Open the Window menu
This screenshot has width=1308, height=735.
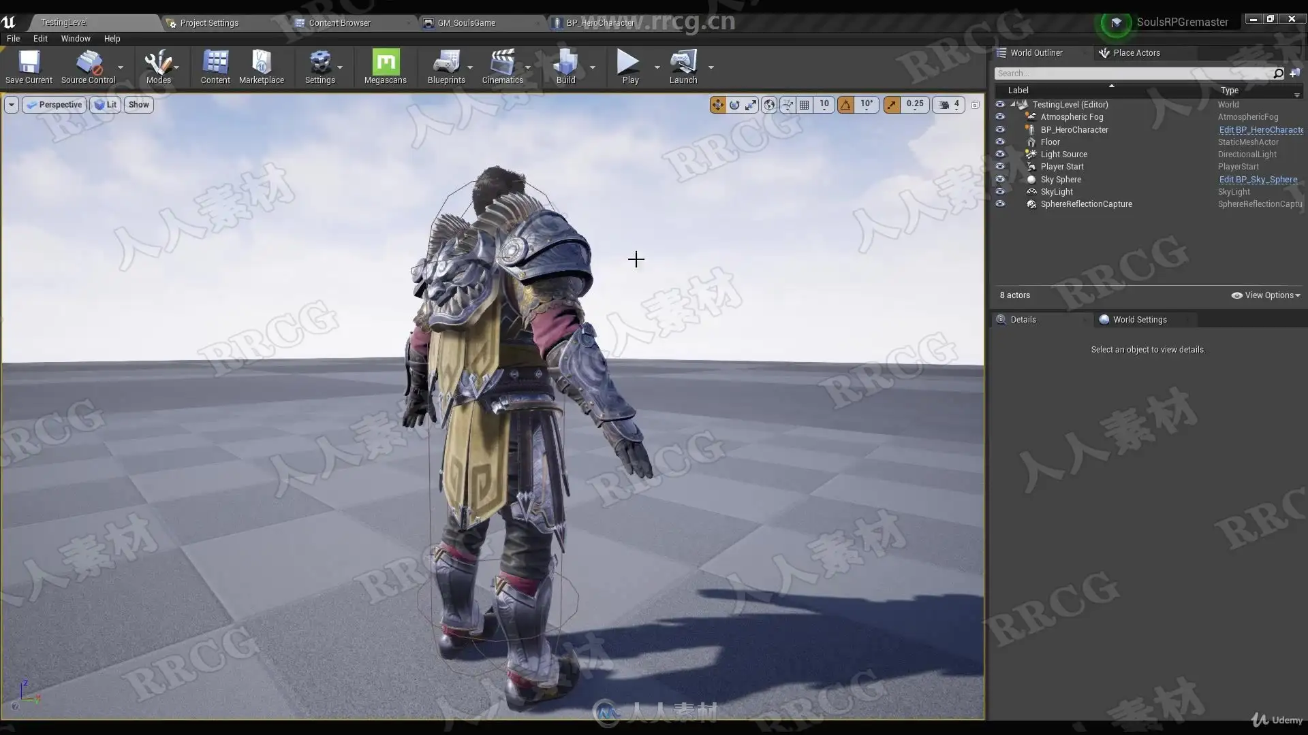(x=75, y=39)
